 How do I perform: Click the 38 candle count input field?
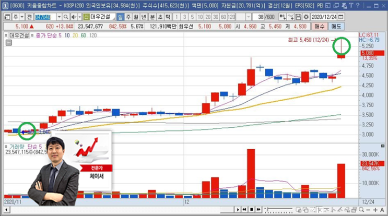258,17
